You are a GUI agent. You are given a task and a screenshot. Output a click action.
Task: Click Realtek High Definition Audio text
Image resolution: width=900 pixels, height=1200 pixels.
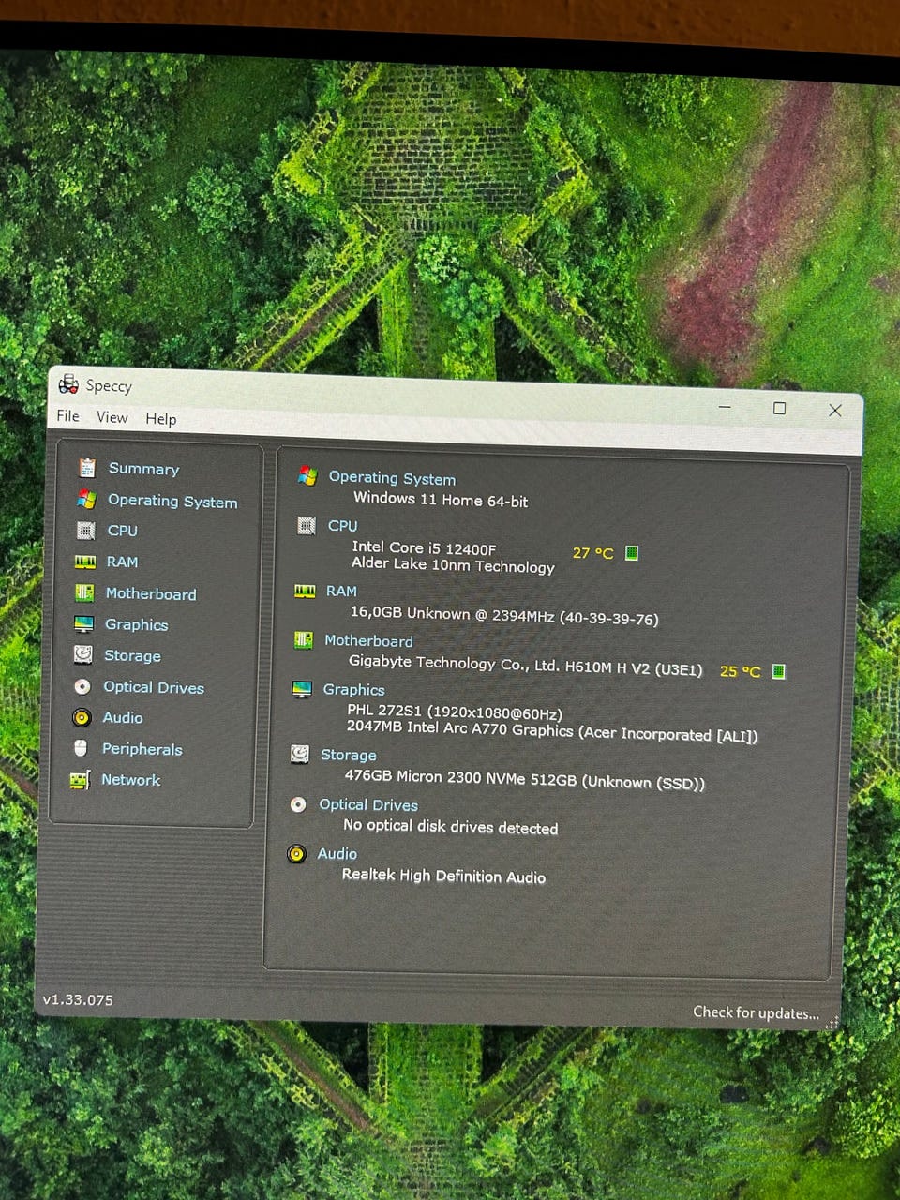(x=443, y=876)
